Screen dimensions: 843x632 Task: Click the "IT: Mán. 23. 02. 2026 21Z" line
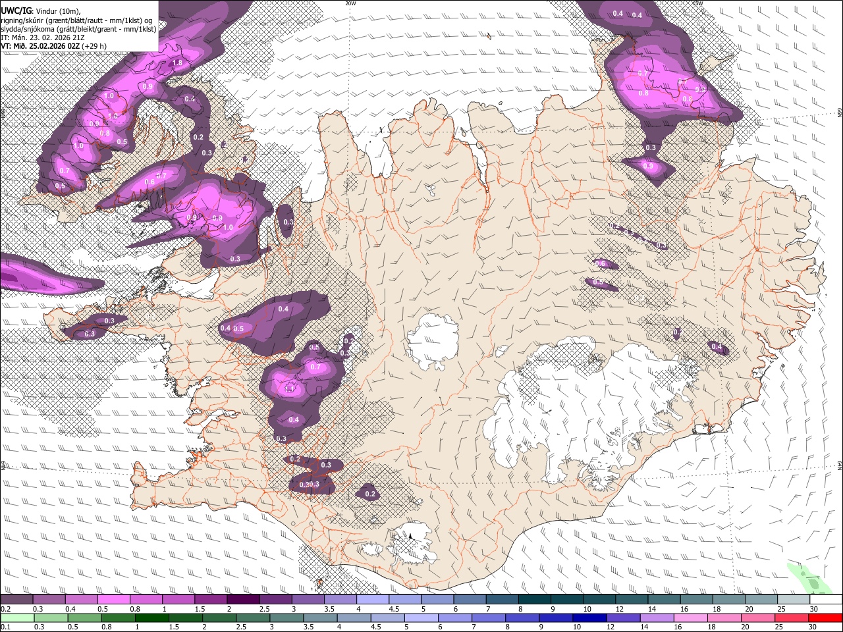43,38
